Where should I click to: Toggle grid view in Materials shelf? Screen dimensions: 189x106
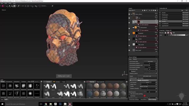click(x=127, y=82)
